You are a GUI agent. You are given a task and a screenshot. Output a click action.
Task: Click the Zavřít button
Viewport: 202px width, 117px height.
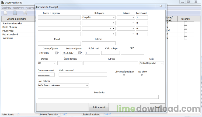[158, 107]
